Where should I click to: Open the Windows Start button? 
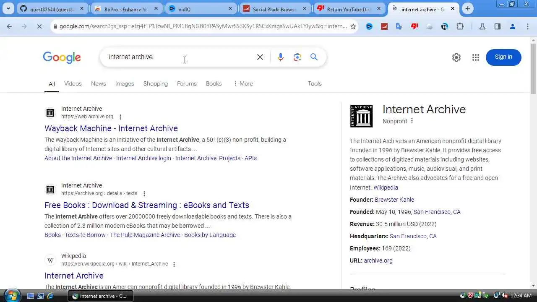(x=11, y=295)
